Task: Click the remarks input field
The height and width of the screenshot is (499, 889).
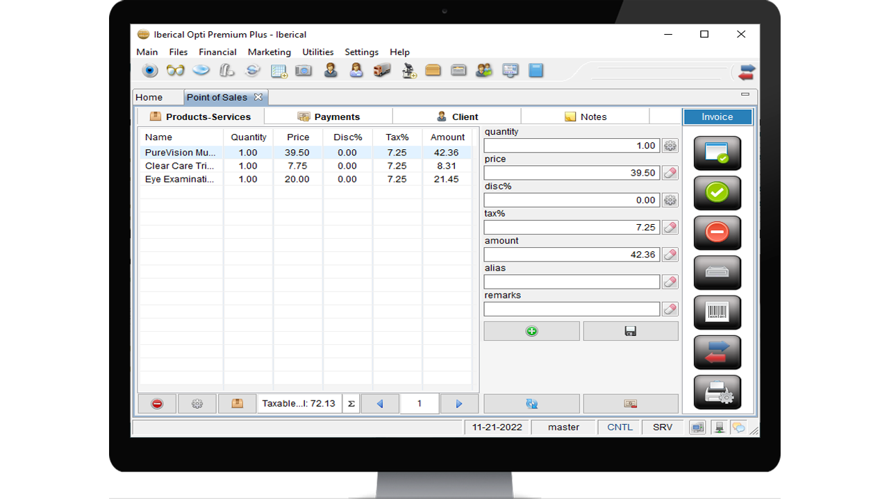Action: coord(572,309)
